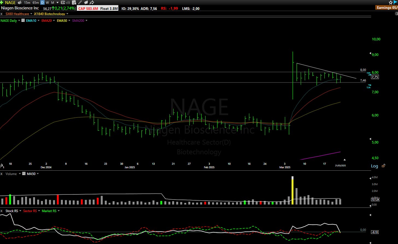
Task: Expand the SX60 Healthcare dropdown
Action: tap(31, 14)
